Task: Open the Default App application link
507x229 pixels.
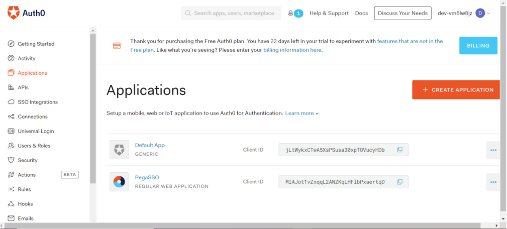Action: 150,145
